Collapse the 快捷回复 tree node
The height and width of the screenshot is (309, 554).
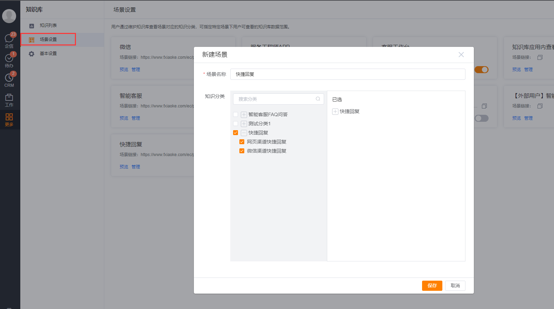(x=244, y=133)
